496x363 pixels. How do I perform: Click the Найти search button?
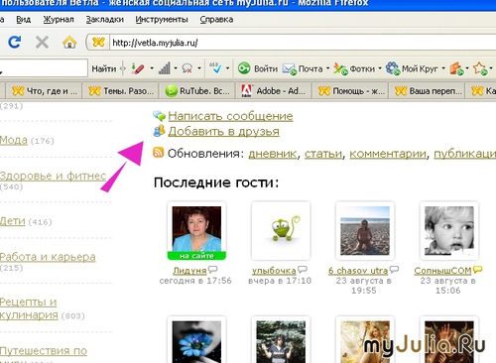tap(104, 68)
